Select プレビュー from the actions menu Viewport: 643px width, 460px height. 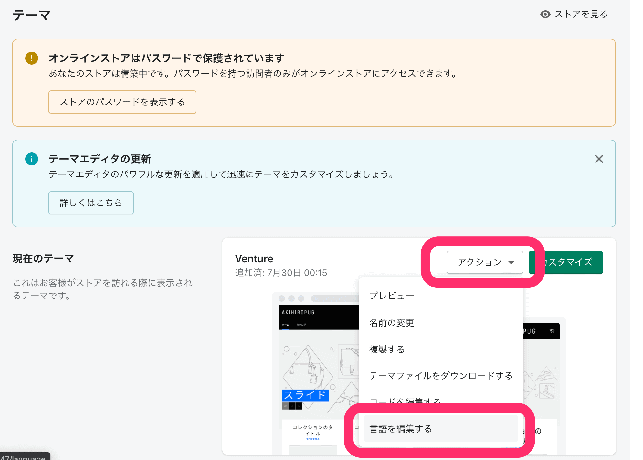pos(392,296)
